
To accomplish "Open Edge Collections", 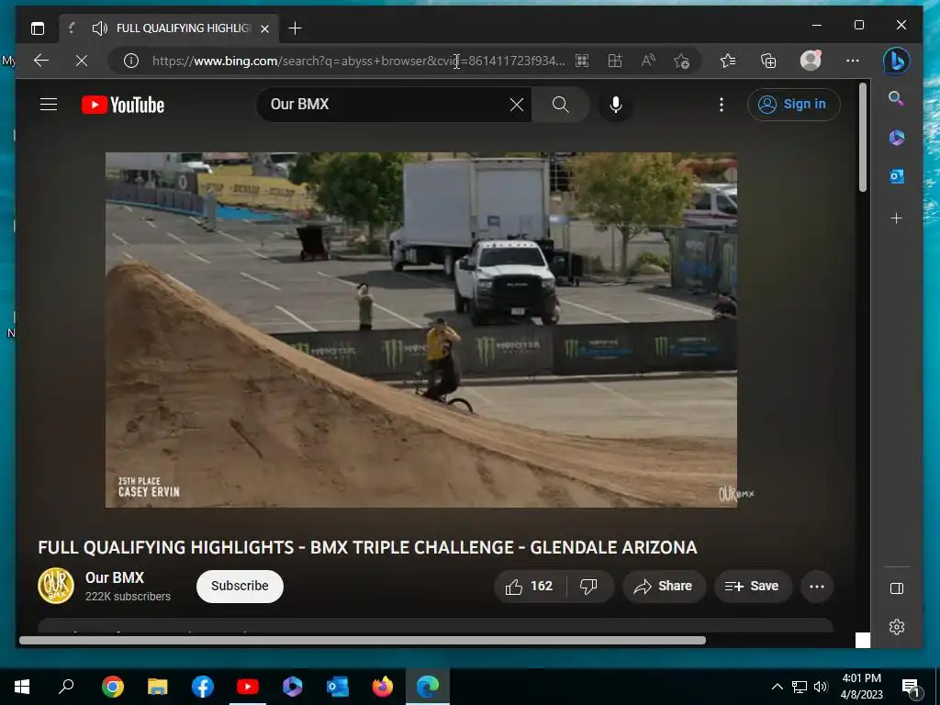I will click(x=768, y=61).
